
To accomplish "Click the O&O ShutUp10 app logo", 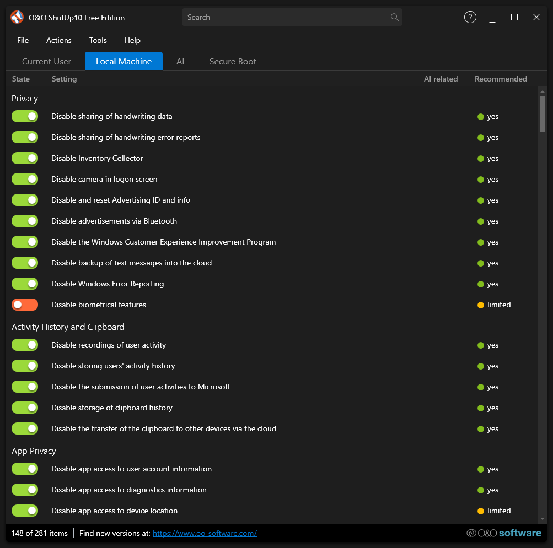I will (x=17, y=17).
